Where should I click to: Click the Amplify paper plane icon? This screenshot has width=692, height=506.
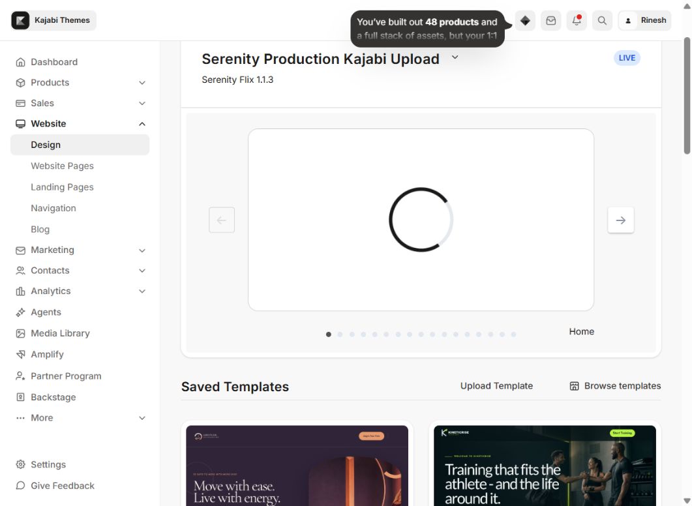click(x=20, y=354)
